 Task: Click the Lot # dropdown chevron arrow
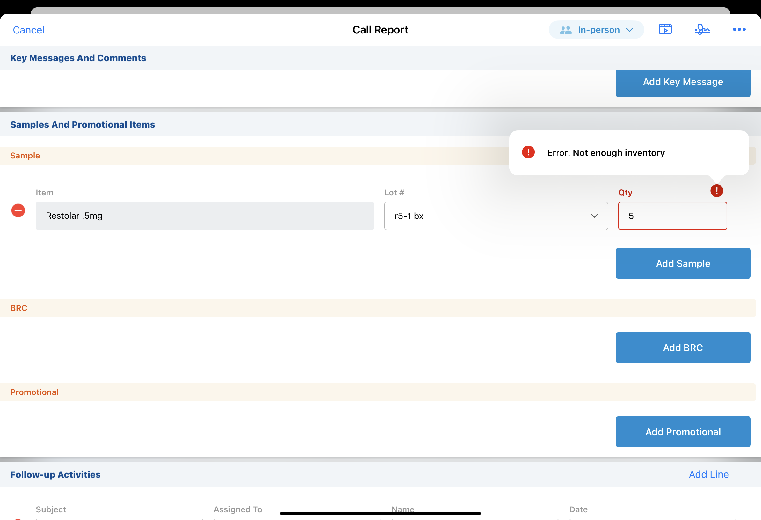(594, 216)
